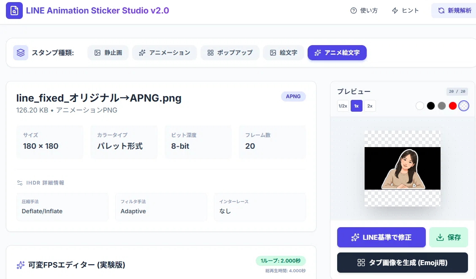Image resolution: width=476 pixels, height=279 pixels.
Task: Click the APNG format badge
Action: click(293, 97)
